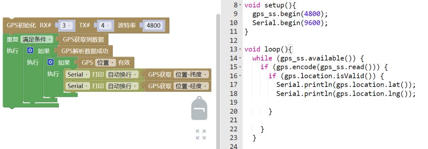Click the line if (gps.location.isValid())
Viewport: 428px width, 149px height.
point(327,76)
